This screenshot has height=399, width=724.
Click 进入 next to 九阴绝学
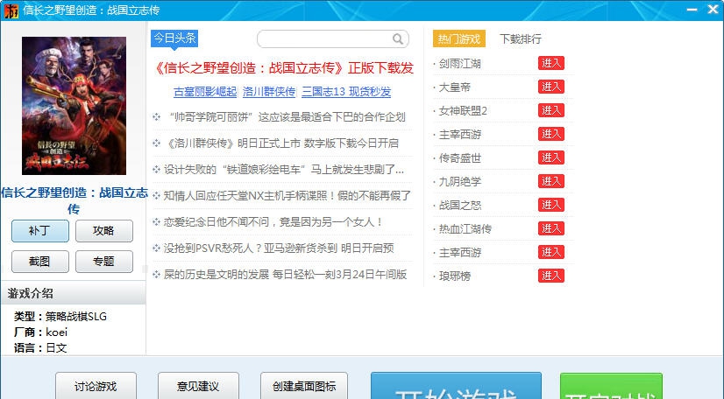(x=550, y=181)
